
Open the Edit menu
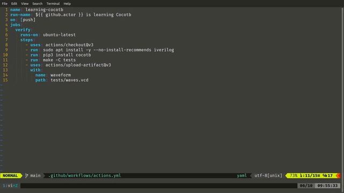coord(14,4)
